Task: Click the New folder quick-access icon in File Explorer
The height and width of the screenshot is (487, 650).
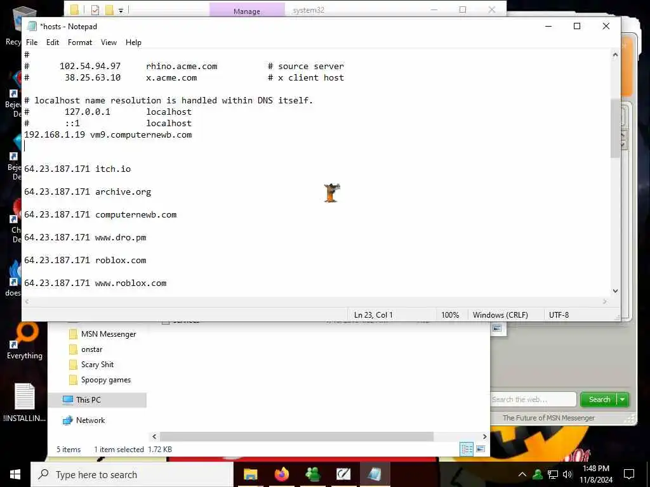Action: click(x=109, y=10)
